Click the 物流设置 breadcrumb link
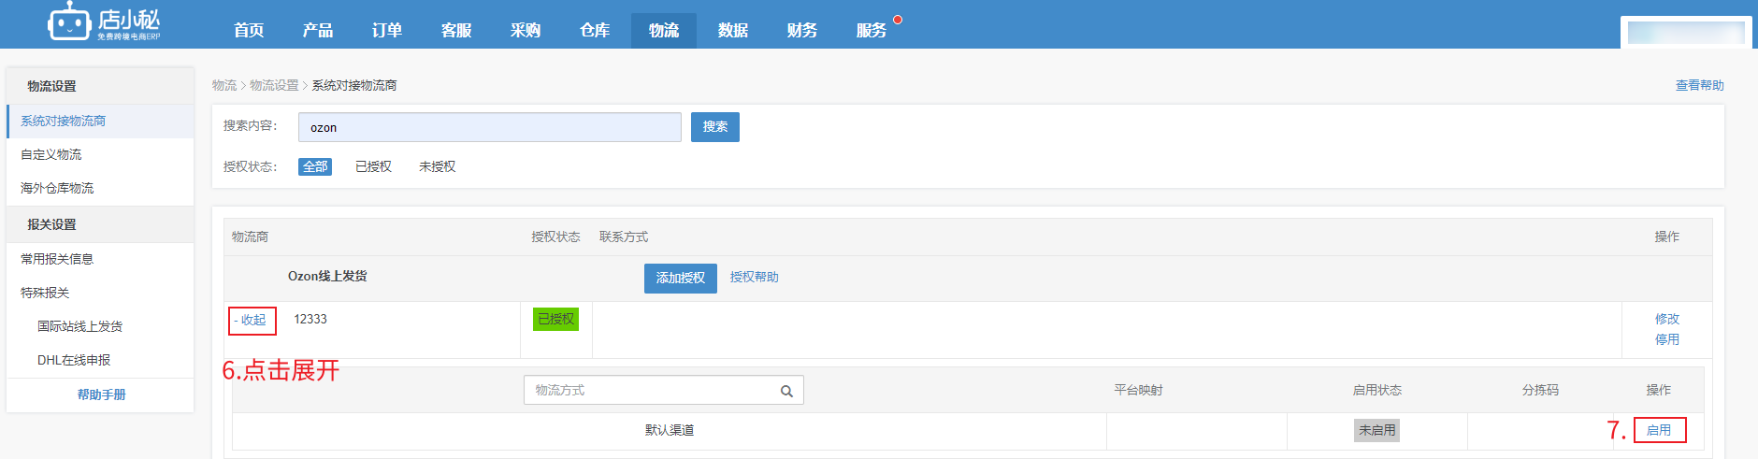This screenshot has height=459, width=1758. (x=274, y=85)
